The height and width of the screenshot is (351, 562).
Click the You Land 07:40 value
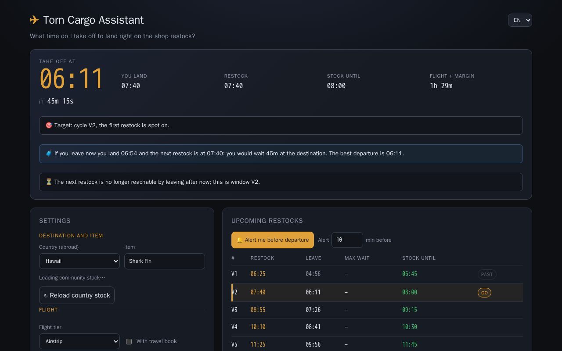click(x=131, y=86)
